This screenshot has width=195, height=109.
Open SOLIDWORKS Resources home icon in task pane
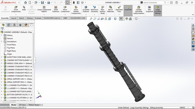point(193,25)
